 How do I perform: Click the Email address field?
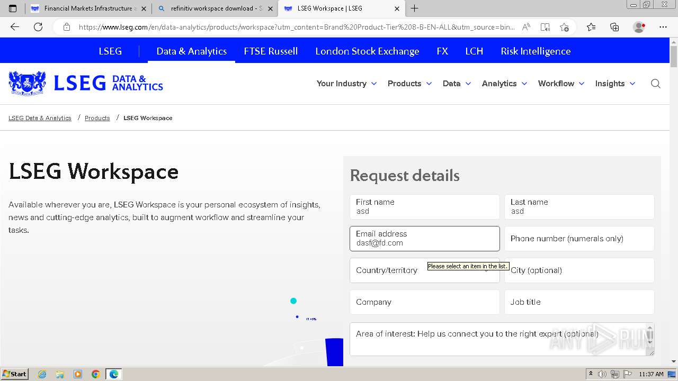tap(424, 239)
